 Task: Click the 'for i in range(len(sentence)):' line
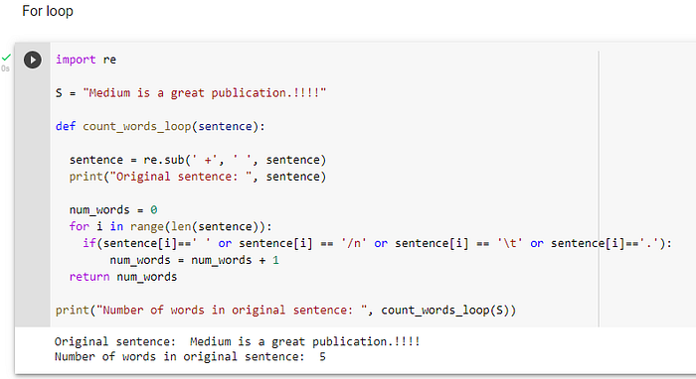[x=170, y=226]
